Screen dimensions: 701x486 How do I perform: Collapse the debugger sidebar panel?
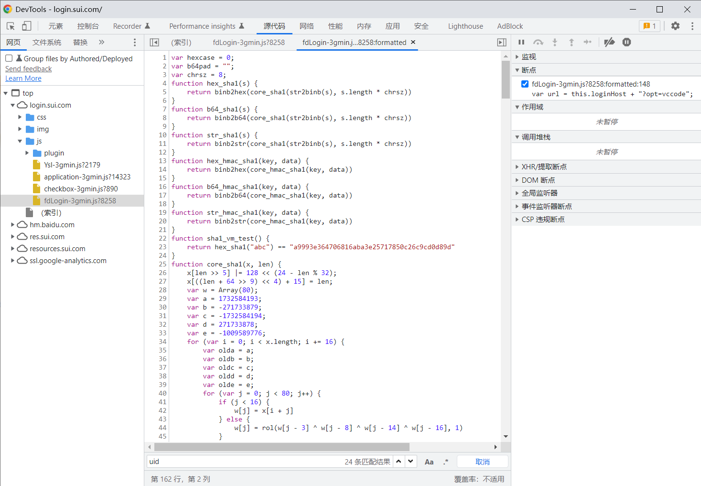502,43
